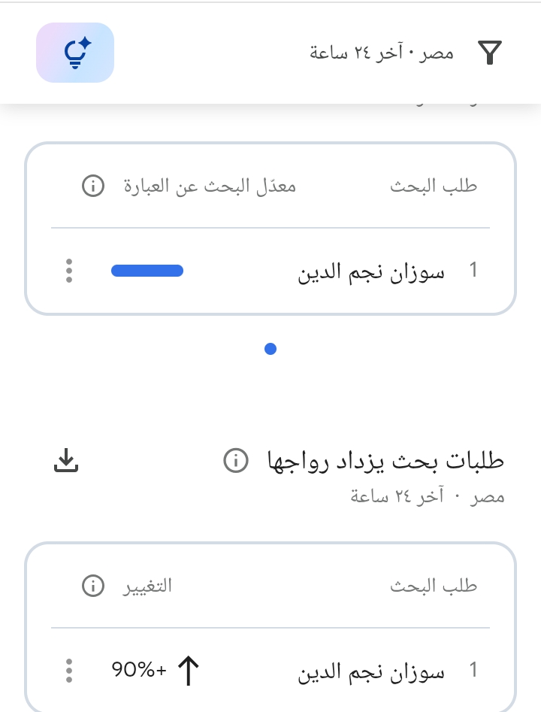Select the blue pagination dot indicator

coord(270,349)
